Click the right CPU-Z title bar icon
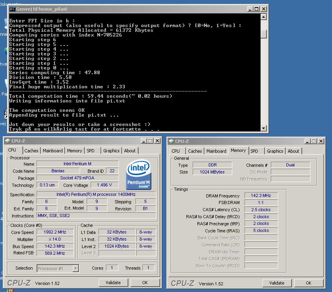The height and width of the screenshot is (292, 332). point(171,141)
